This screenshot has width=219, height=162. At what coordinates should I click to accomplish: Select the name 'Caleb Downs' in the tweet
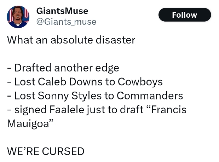tap(70, 82)
